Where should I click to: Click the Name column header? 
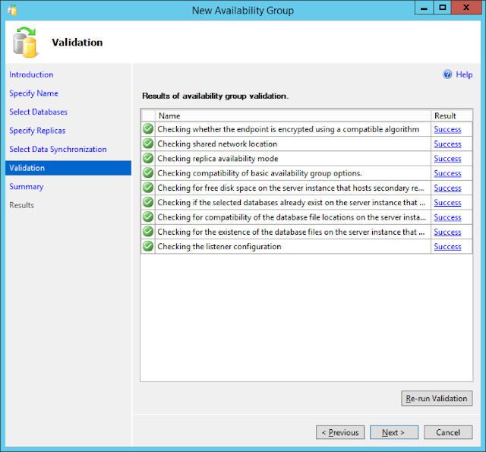293,116
